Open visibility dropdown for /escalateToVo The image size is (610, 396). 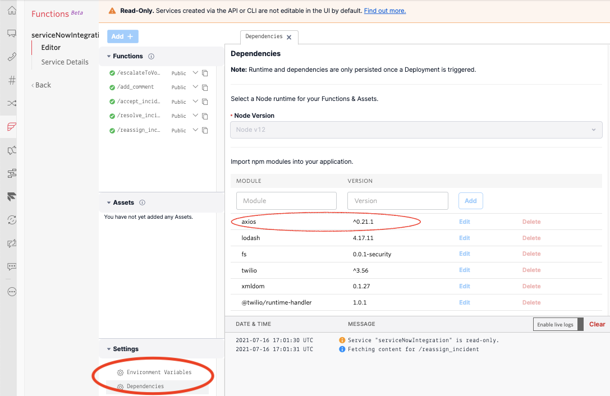(x=195, y=73)
